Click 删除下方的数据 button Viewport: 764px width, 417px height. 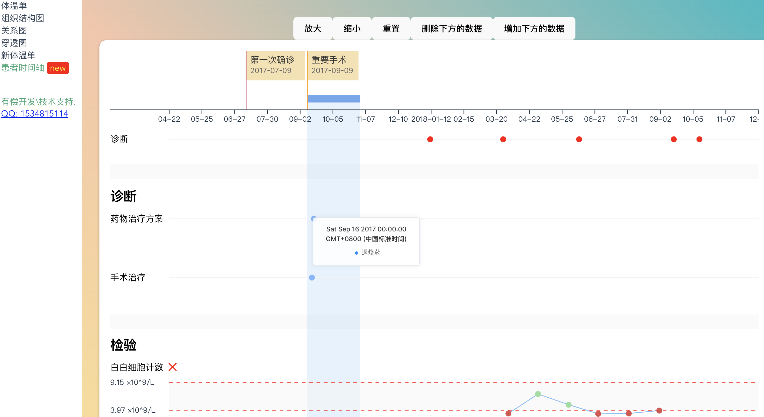(x=451, y=29)
